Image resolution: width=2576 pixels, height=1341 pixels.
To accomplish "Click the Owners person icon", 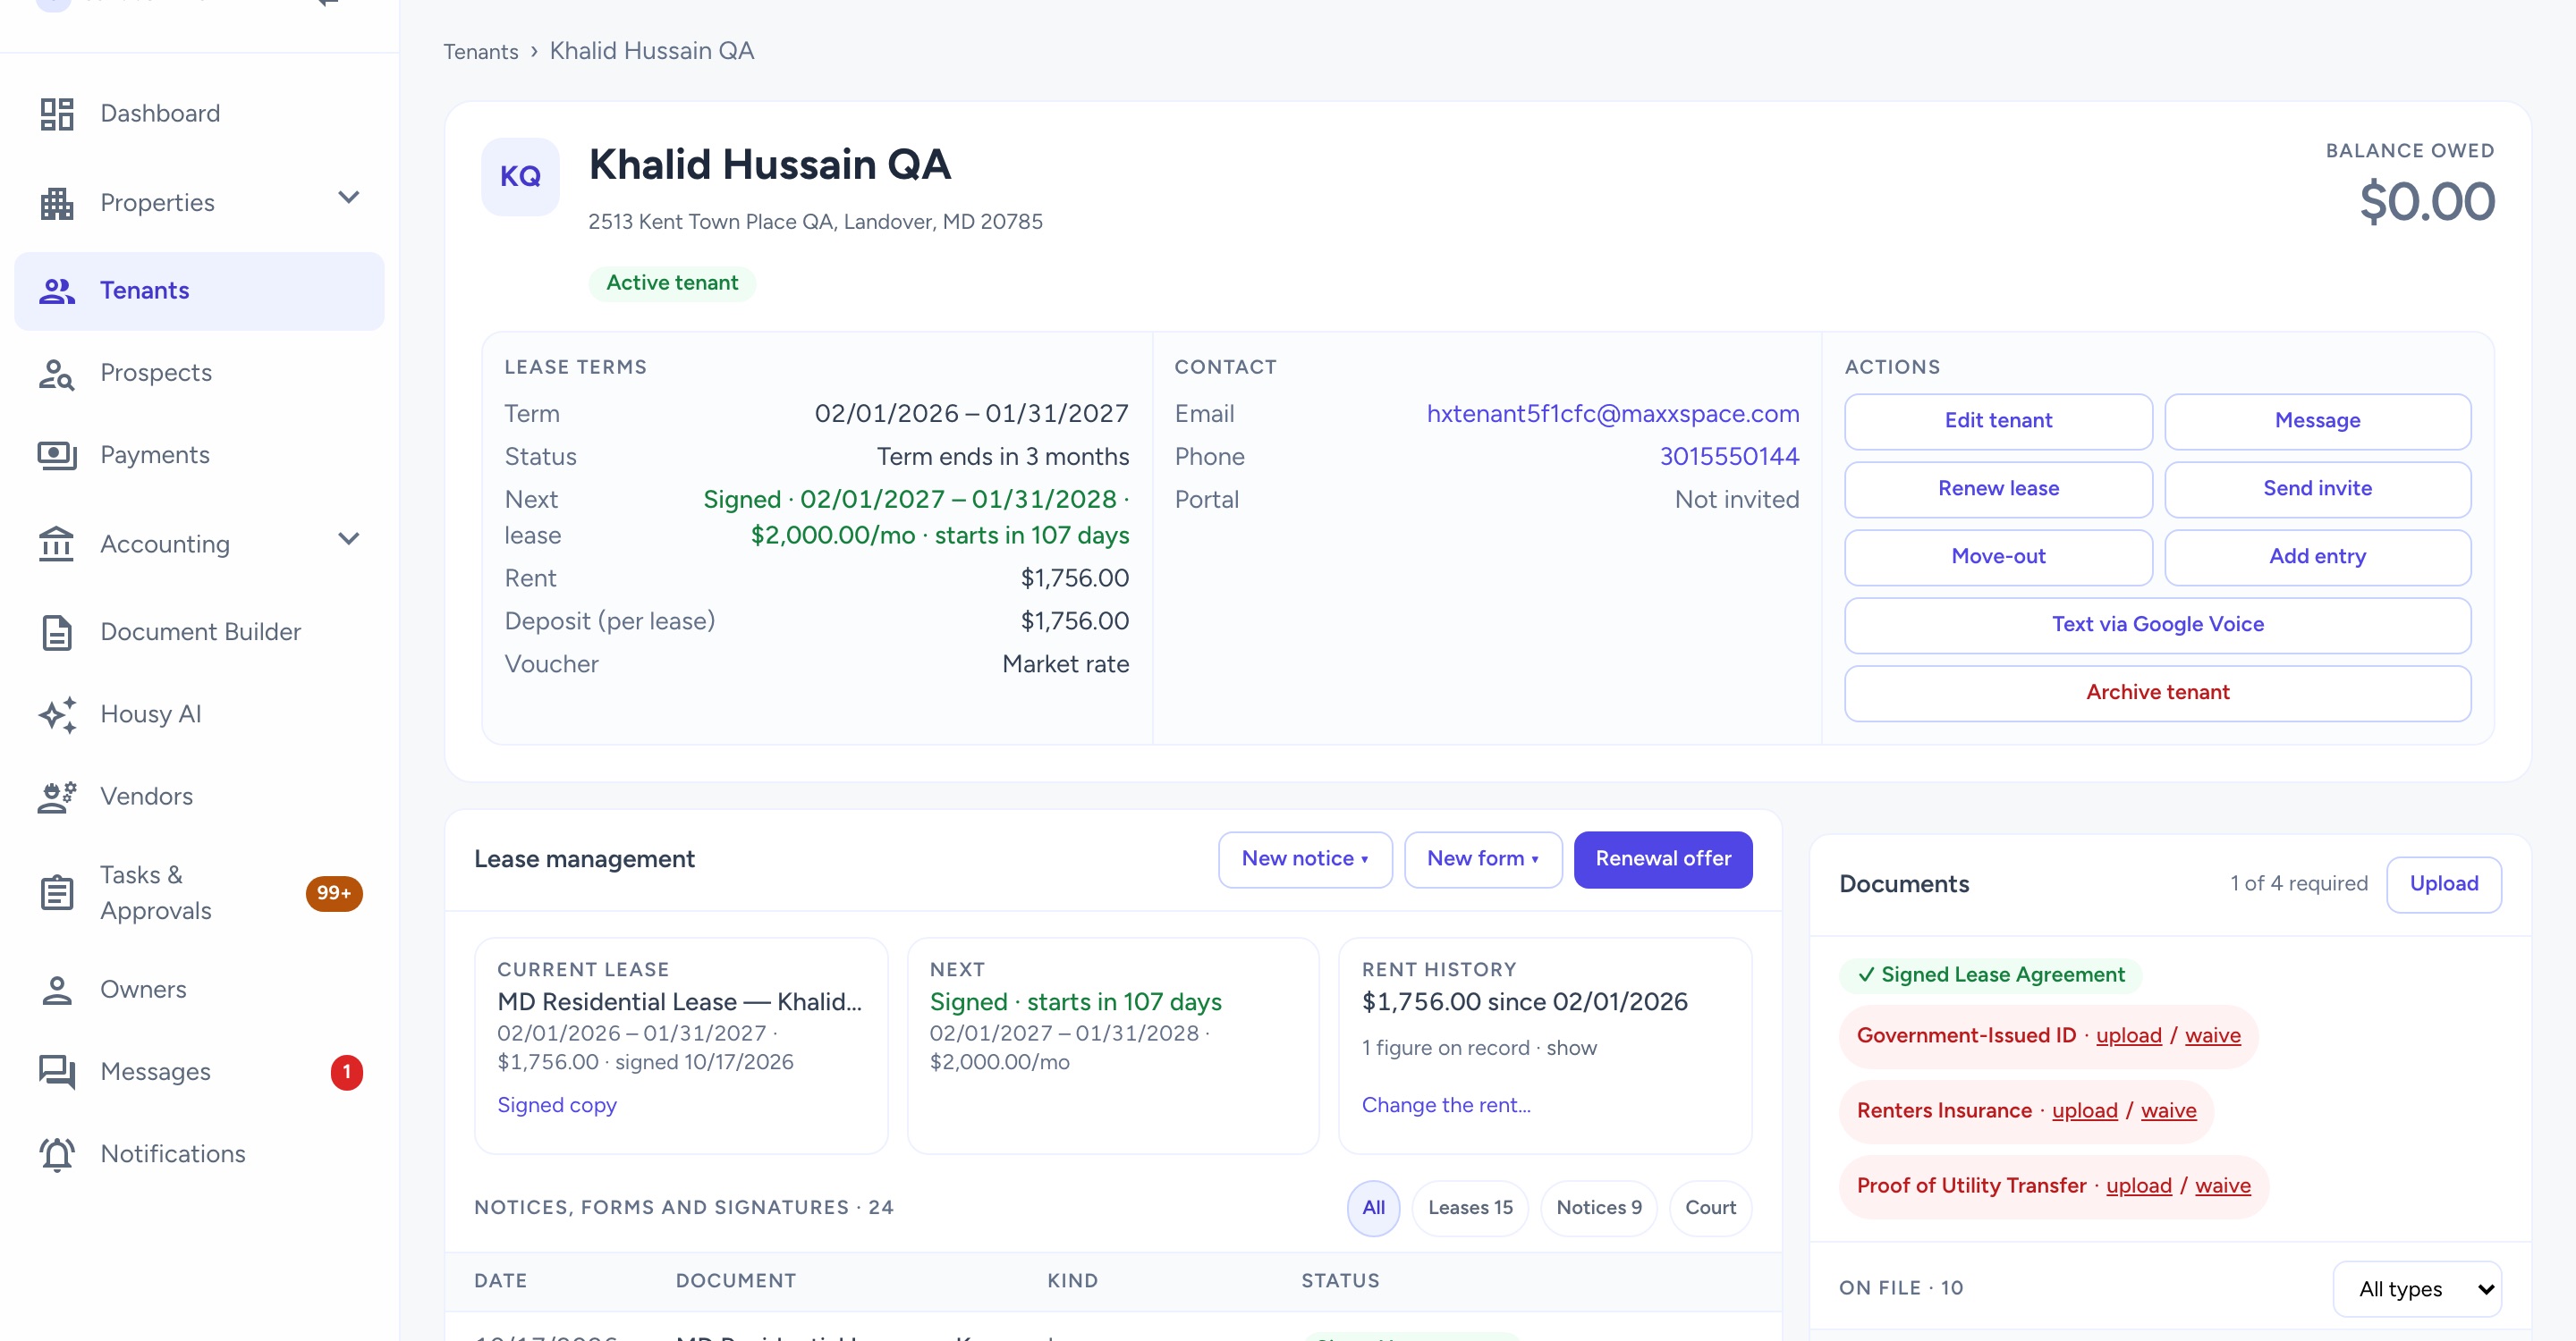I will (57, 991).
